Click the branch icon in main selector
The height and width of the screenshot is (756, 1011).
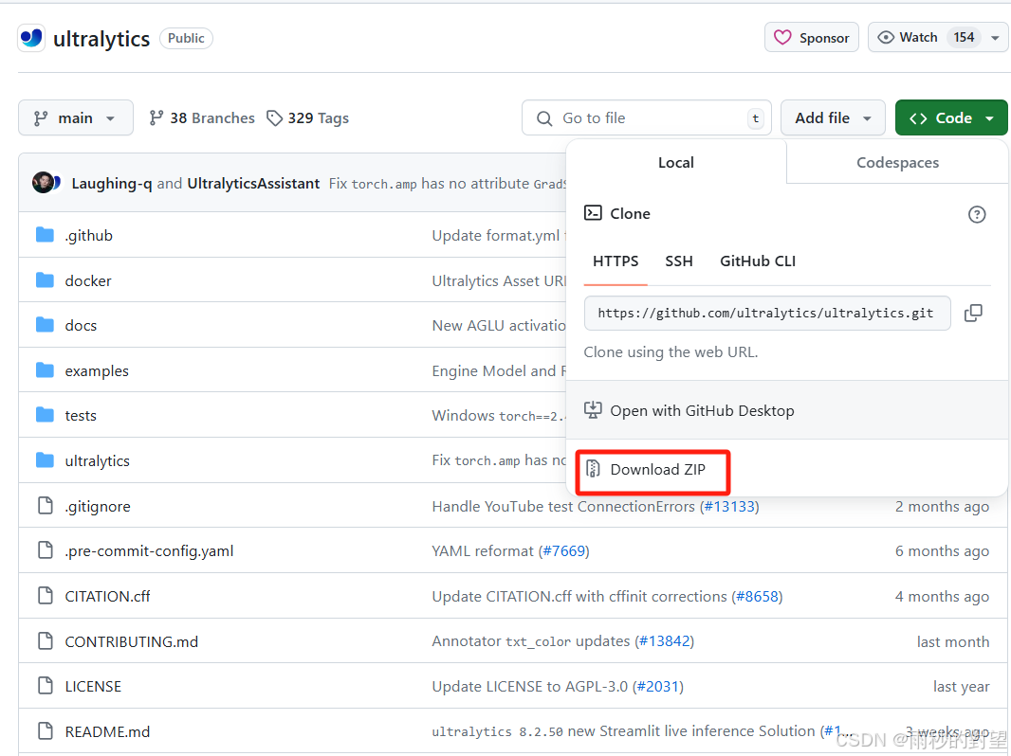[x=41, y=118]
